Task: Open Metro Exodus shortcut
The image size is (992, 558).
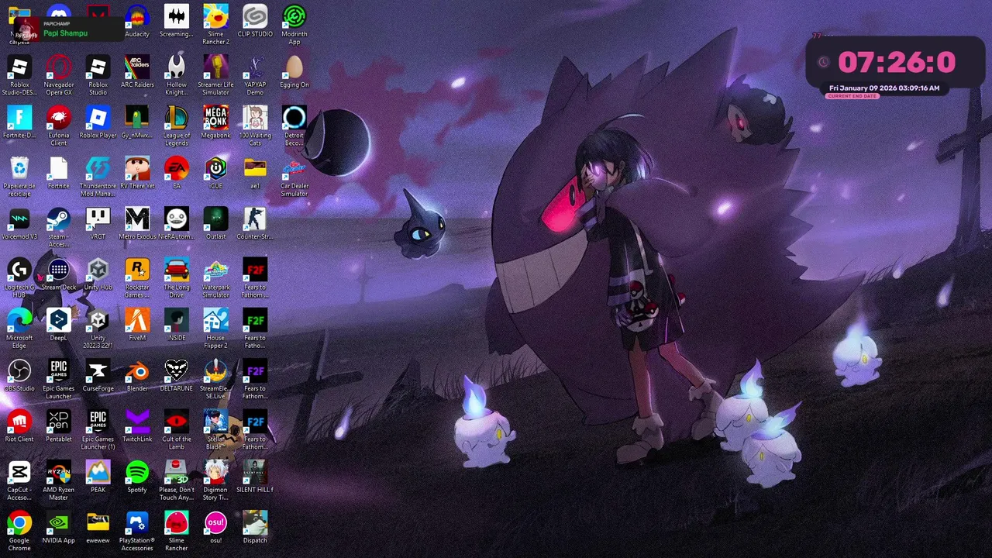Action: 137,219
